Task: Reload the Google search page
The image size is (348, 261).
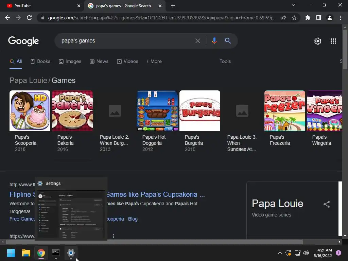Action: tap(29, 18)
